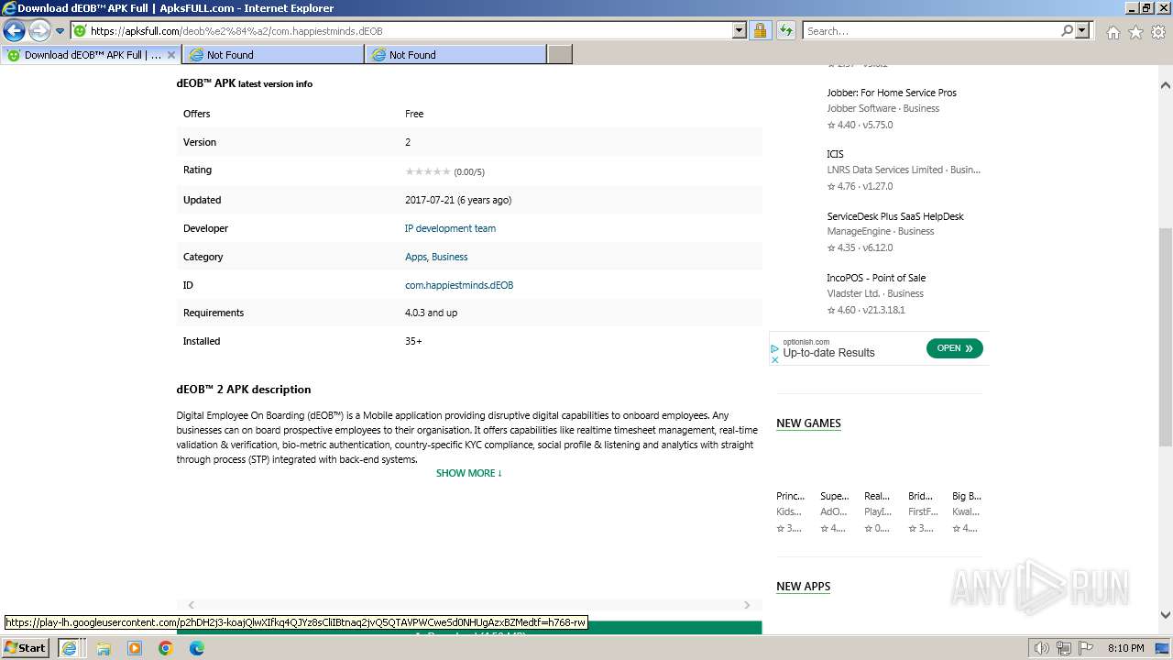Open the recent pages dropdown arrow
Viewport: 1173px width, 660px height.
[60, 30]
